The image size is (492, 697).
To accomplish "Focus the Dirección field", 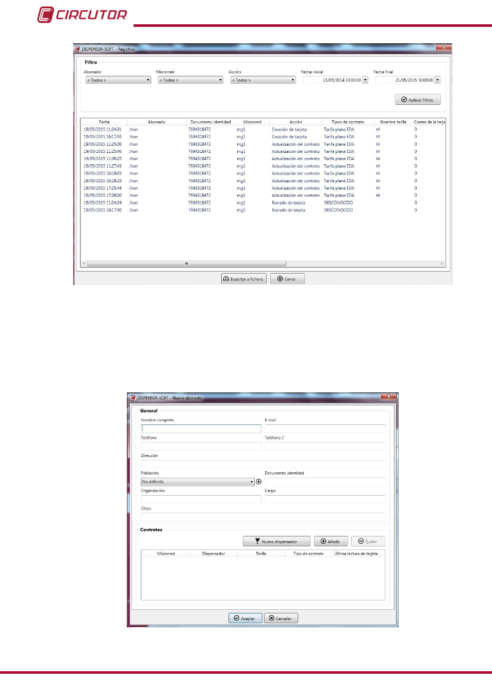I will 263,464.
